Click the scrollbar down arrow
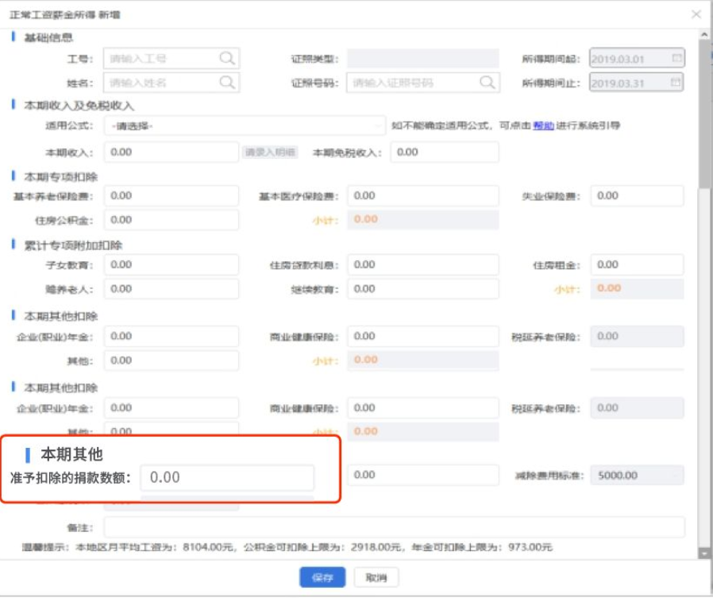The height and width of the screenshot is (598, 713). click(704, 553)
